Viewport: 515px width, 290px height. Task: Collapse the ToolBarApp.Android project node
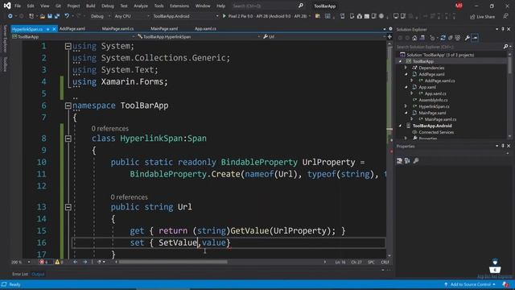click(x=400, y=126)
